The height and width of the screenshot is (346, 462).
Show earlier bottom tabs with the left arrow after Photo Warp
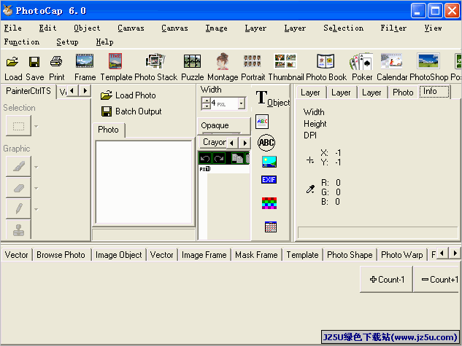[x=442, y=253]
